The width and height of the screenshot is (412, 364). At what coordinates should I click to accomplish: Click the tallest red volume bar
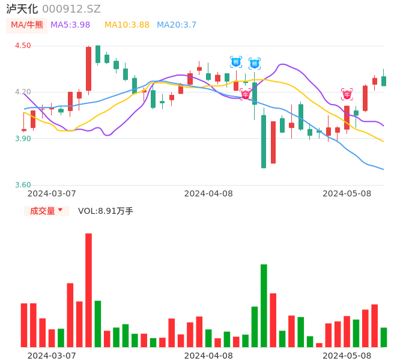88,290
